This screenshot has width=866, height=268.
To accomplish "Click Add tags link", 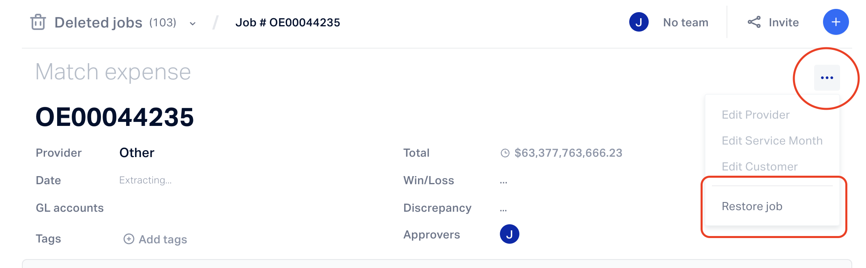I will tap(163, 239).
